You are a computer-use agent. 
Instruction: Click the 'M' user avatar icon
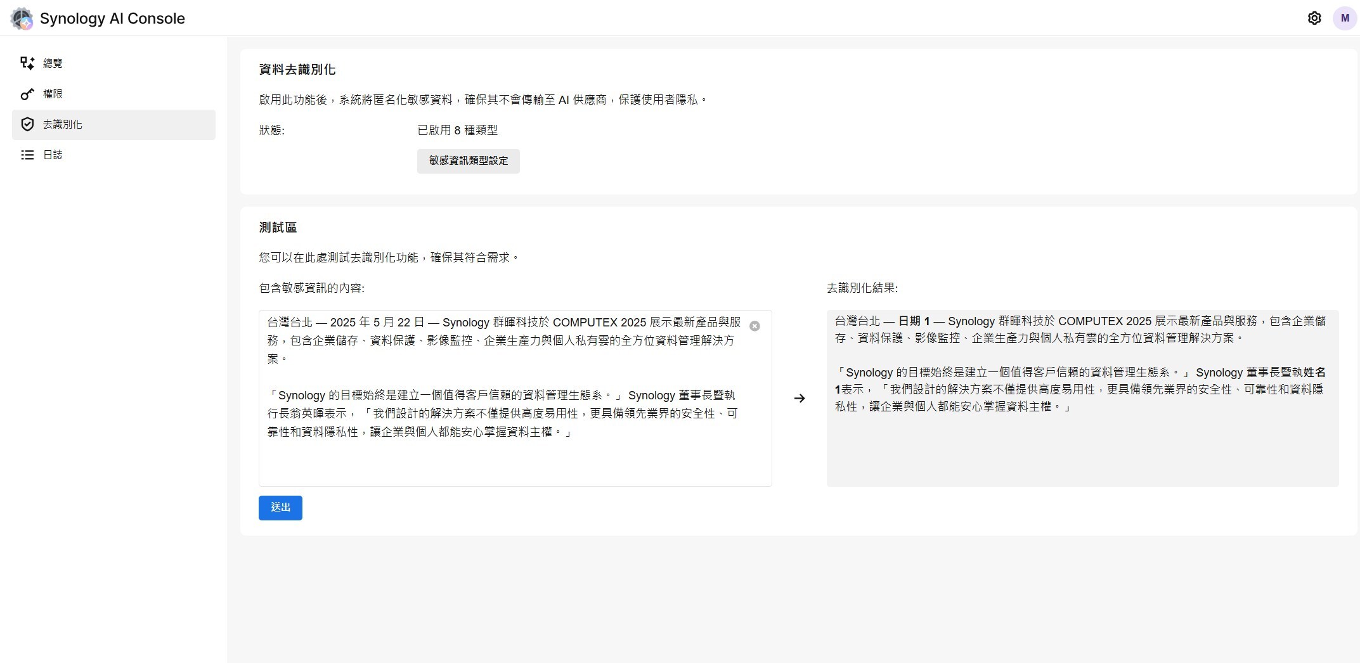coord(1345,18)
